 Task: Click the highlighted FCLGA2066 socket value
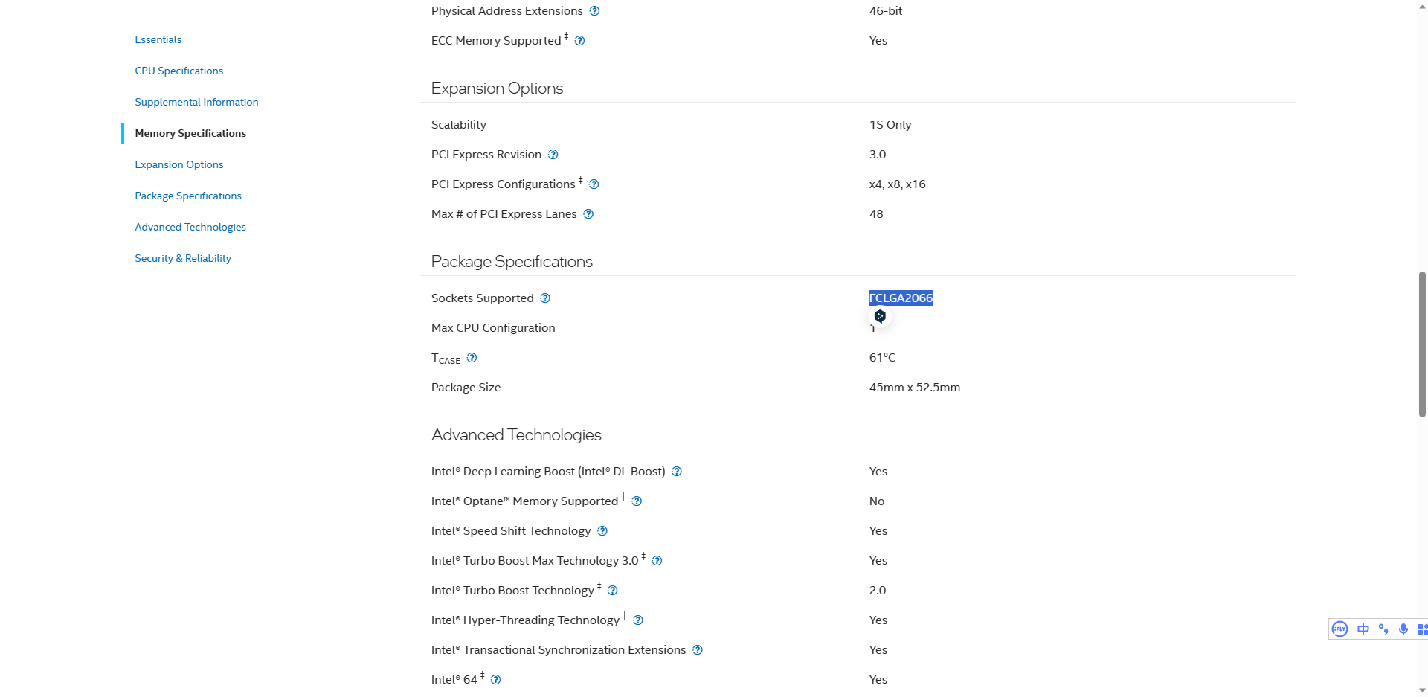(901, 298)
